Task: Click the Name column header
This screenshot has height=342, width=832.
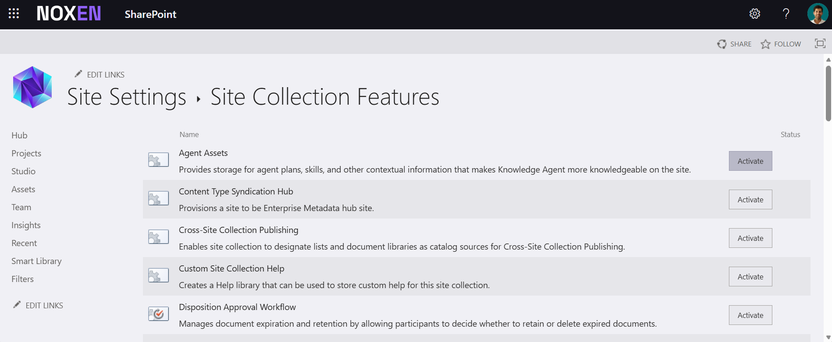Action: tap(189, 134)
